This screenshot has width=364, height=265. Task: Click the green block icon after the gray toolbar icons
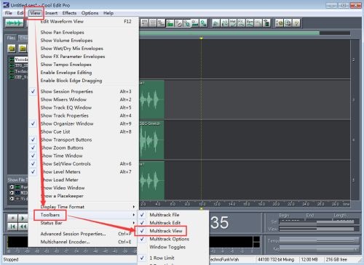tap(170, 23)
